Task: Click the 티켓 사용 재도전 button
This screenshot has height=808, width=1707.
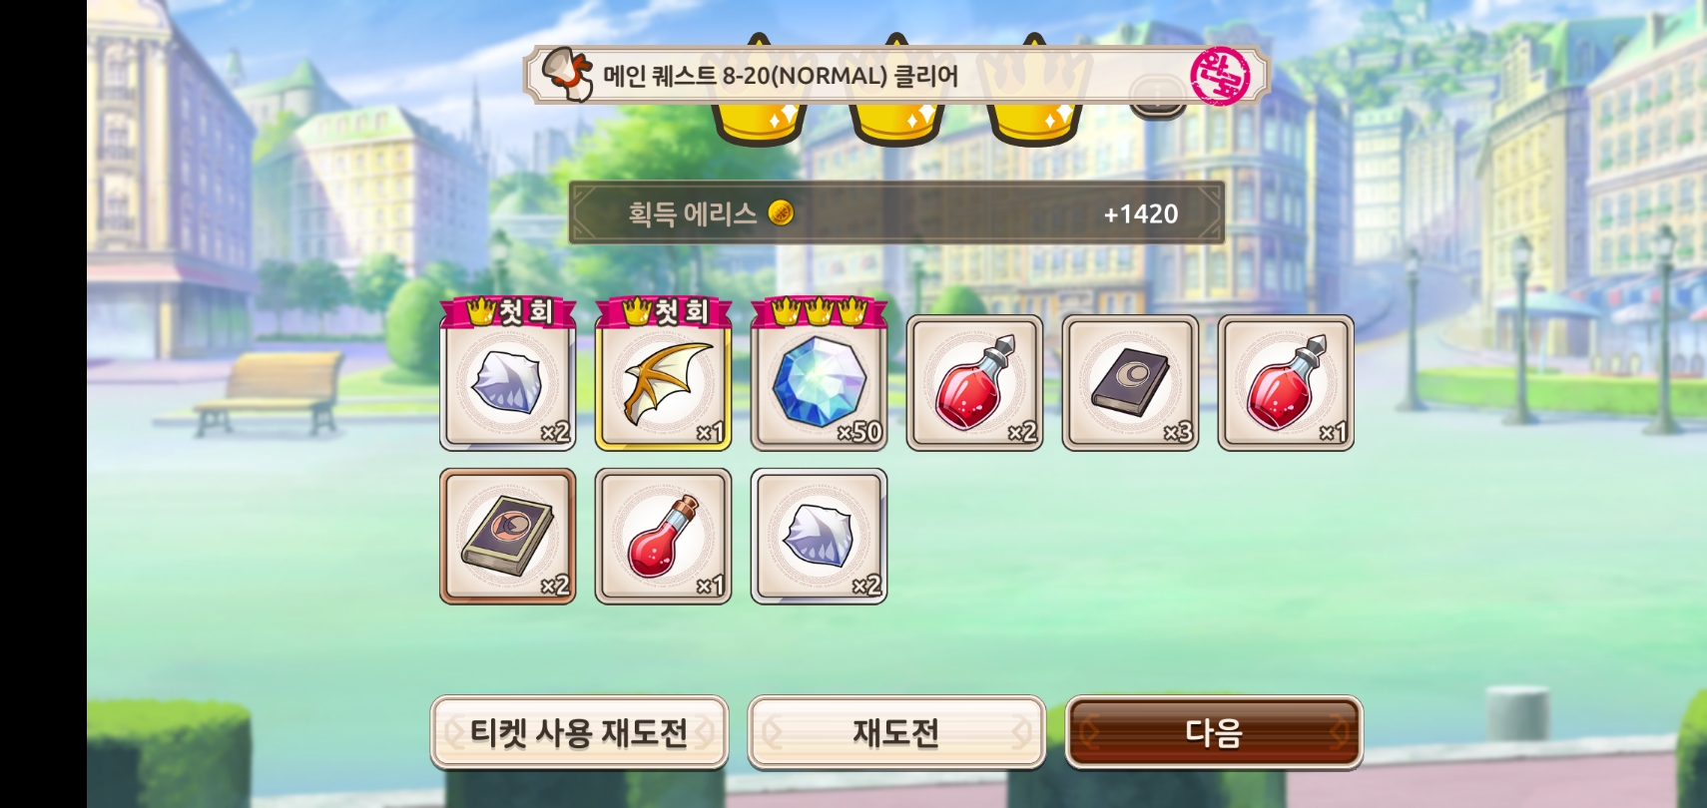Action: tap(579, 733)
